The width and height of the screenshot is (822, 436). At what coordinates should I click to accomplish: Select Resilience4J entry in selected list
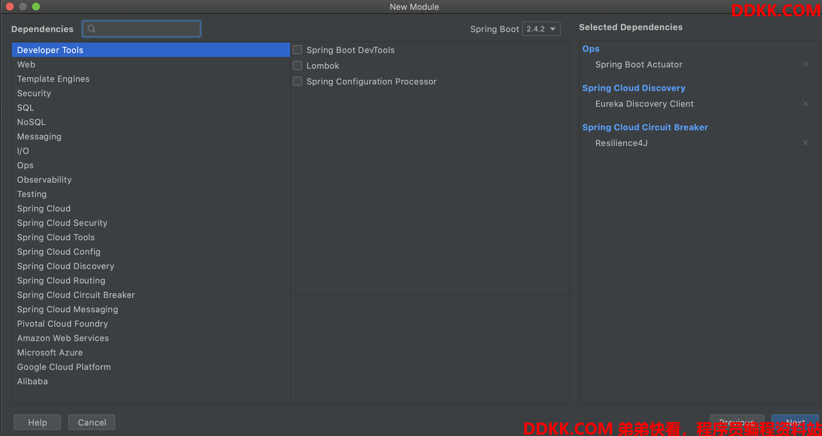coord(621,143)
